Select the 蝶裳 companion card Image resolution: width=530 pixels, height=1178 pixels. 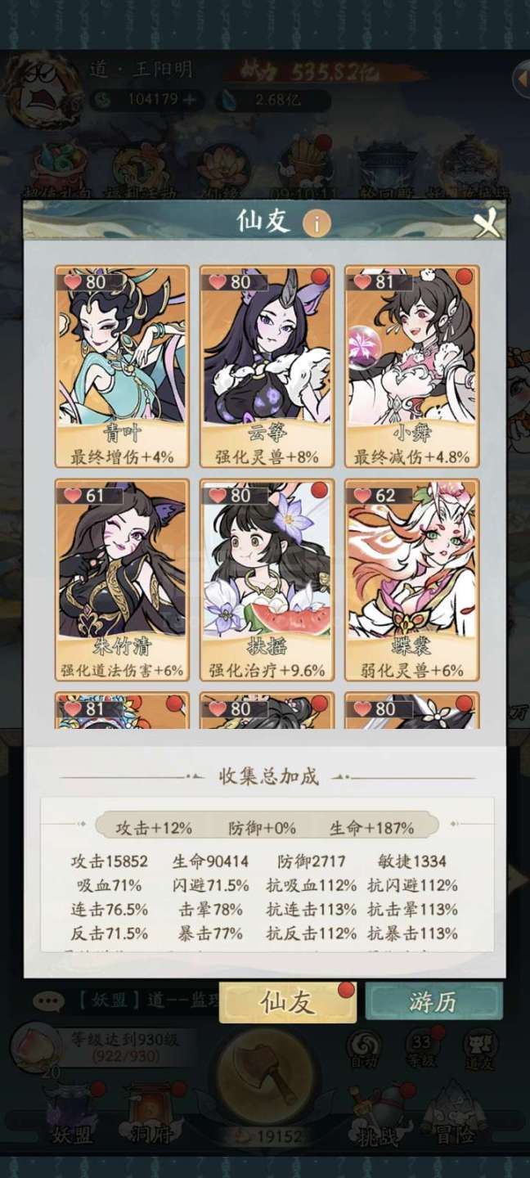412,580
